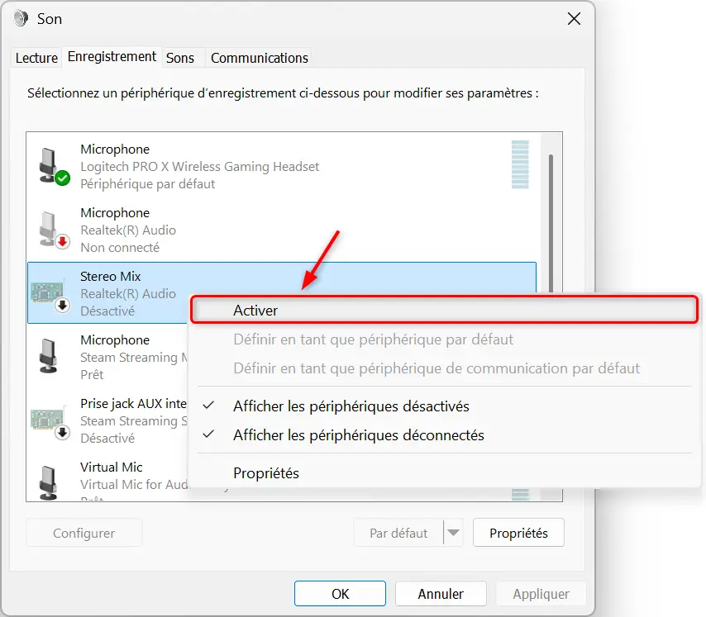The width and height of the screenshot is (706, 617).
Task: Click the Prise jack AUX device icon
Action: point(50,421)
